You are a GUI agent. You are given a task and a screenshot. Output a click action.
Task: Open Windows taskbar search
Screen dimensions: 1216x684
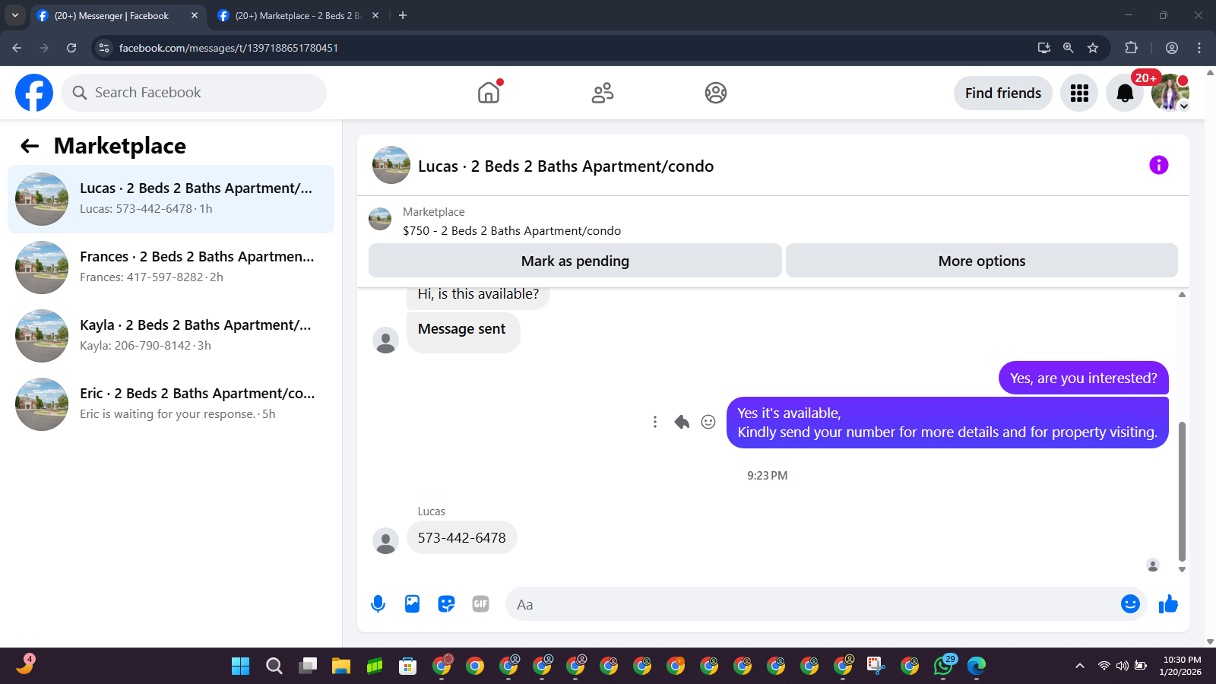[x=274, y=667]
